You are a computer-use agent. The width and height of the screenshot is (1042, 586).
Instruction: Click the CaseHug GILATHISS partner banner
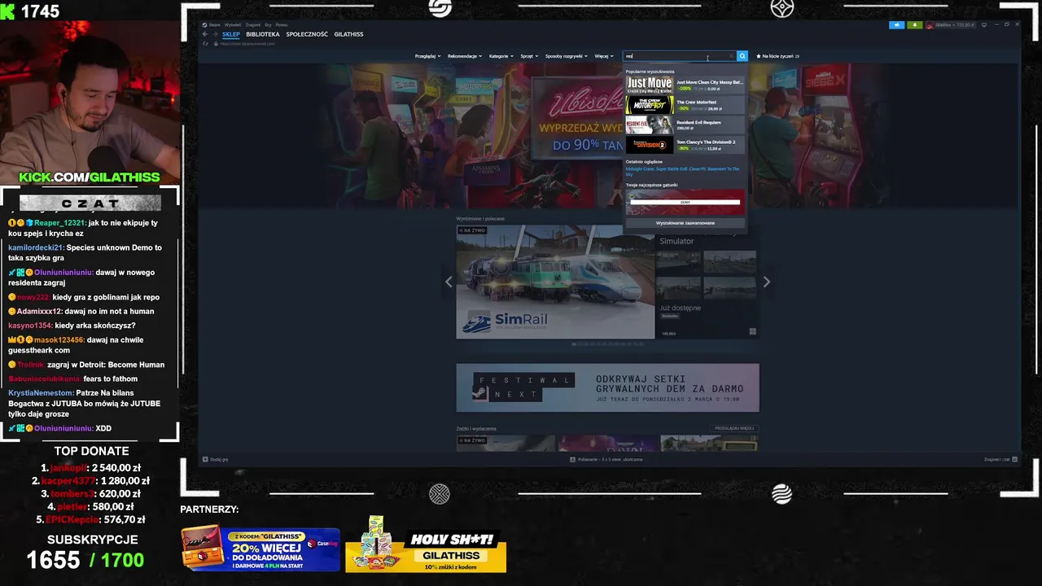tap(260, 549)
